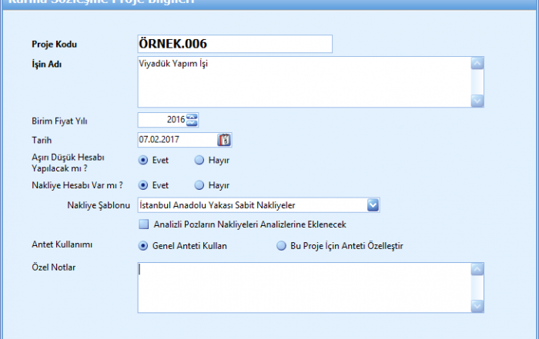Viewport: 539px width, 339px height.
Task: Select Hayır for Aşırı Düşük Hesabı
Action: click(199, 161)
